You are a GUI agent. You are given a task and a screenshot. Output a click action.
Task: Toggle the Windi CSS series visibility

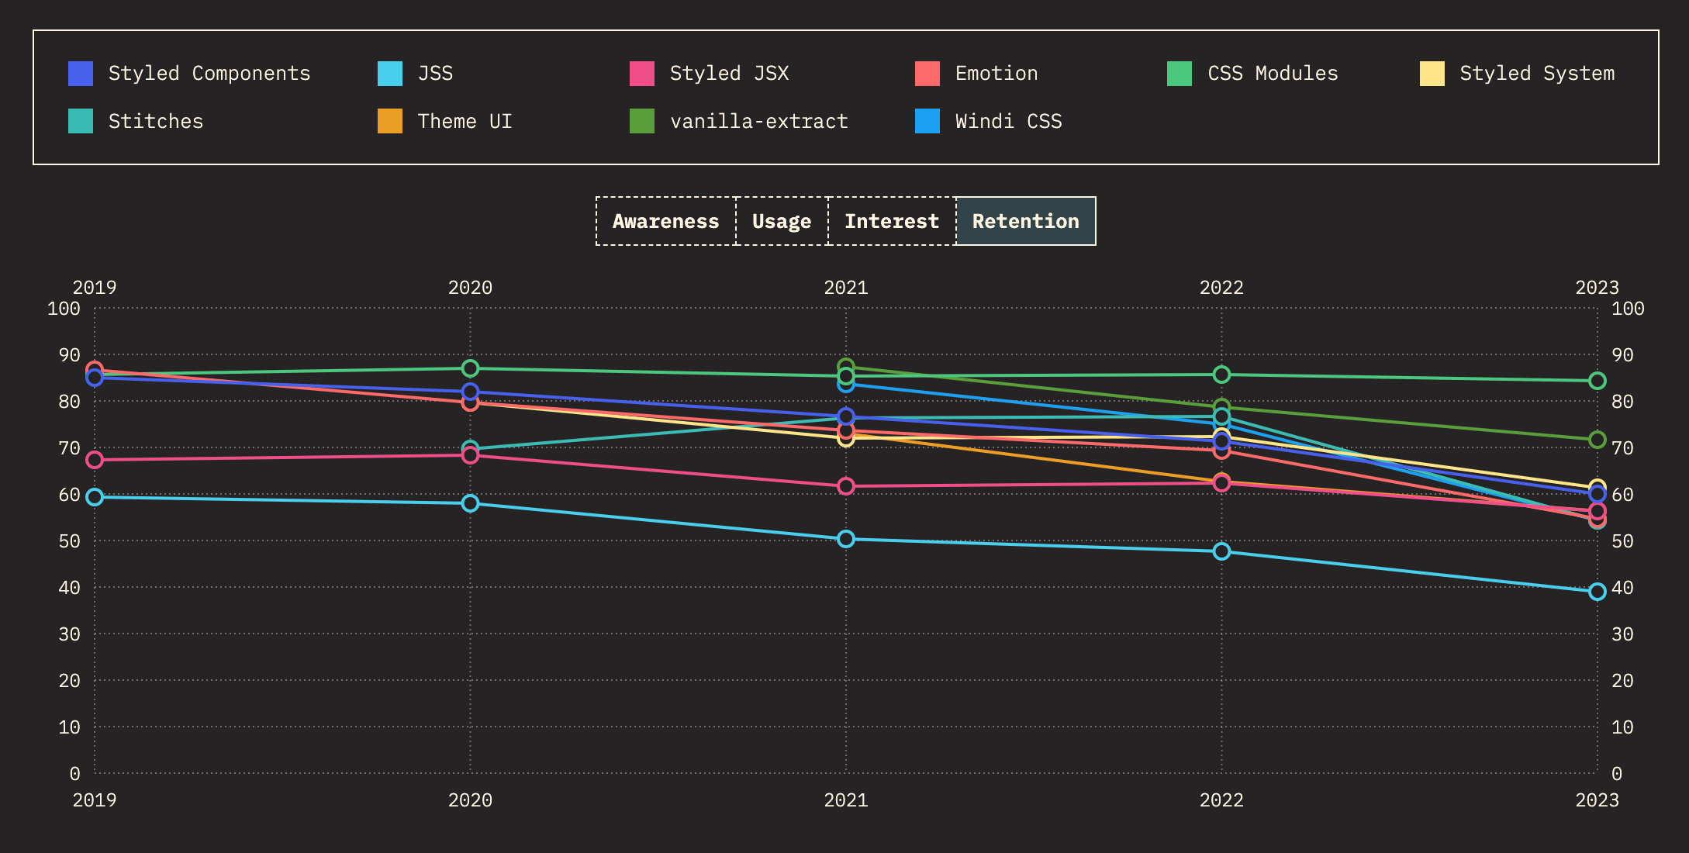tap(927, 121)
